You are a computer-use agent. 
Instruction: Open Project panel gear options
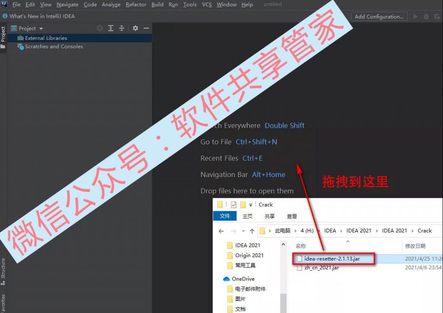(135, 28)
